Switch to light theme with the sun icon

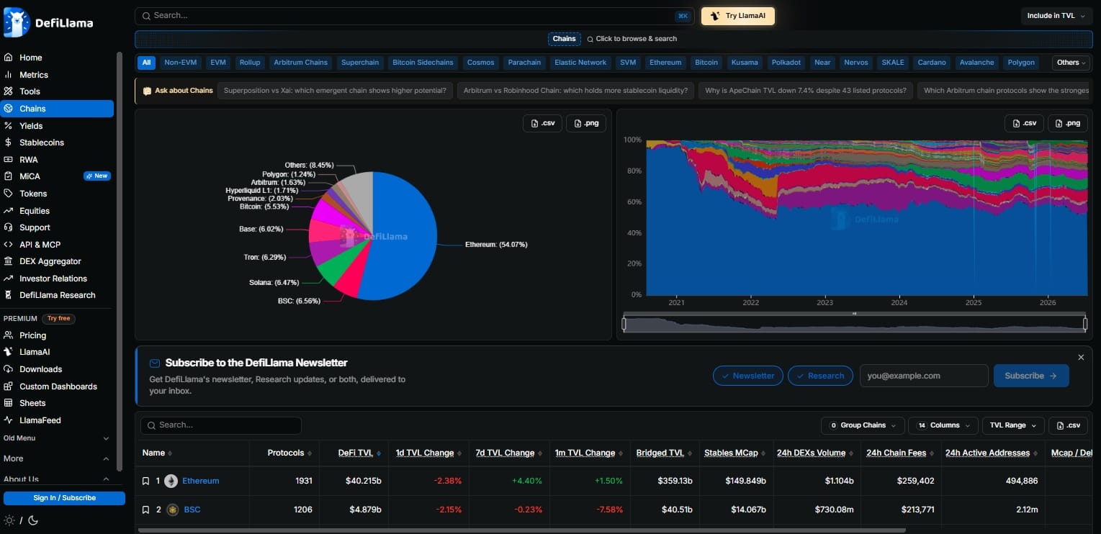point(9,520)
